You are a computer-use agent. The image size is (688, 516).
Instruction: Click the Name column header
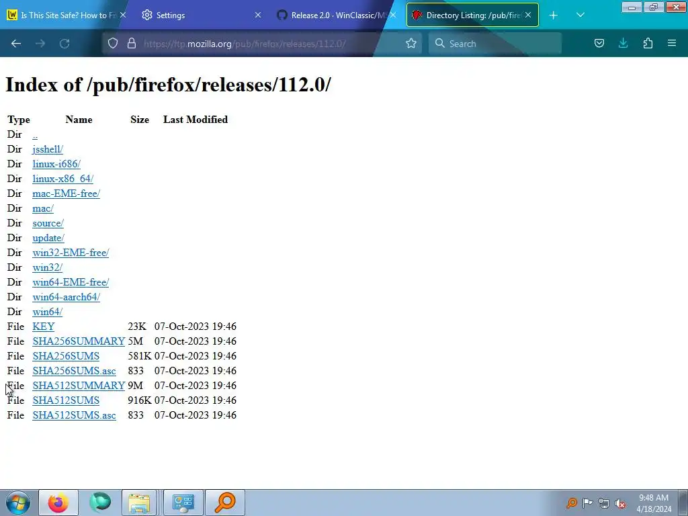[x=79, y=120]
